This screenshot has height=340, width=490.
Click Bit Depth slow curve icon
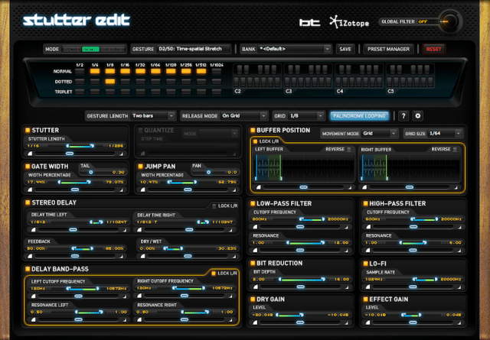[255, 287]
